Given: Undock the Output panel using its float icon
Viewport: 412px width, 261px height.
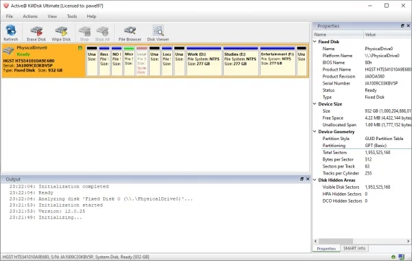Looking at the screenshot, I should [x=302, y=179].
